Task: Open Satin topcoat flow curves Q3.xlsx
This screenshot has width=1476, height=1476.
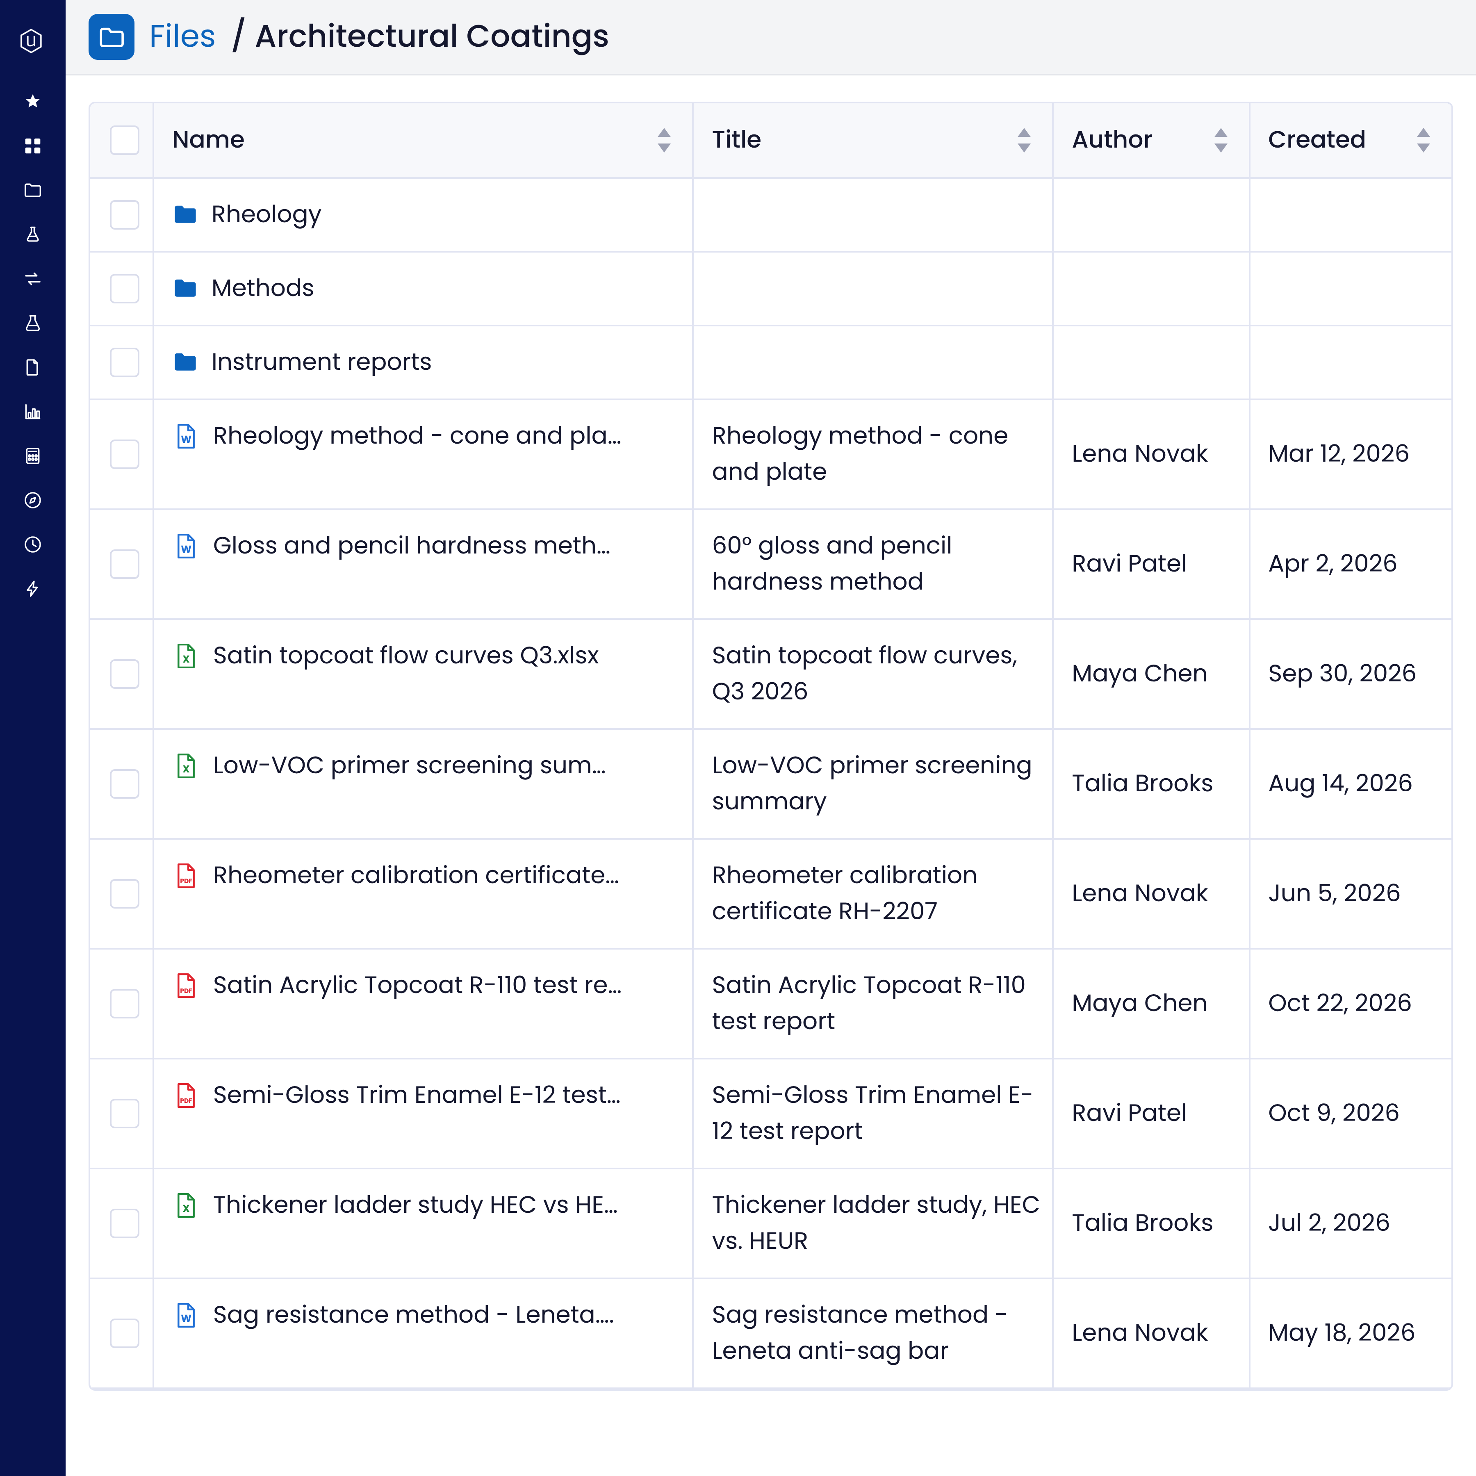Action: pyautogui.click(x=405, y=656)
